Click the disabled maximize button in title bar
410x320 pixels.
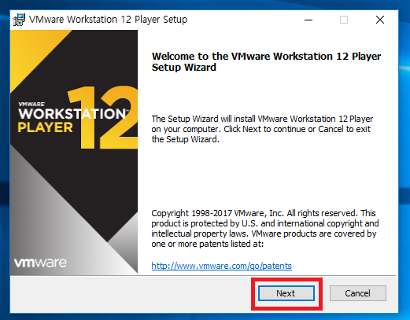click(344, 20)
